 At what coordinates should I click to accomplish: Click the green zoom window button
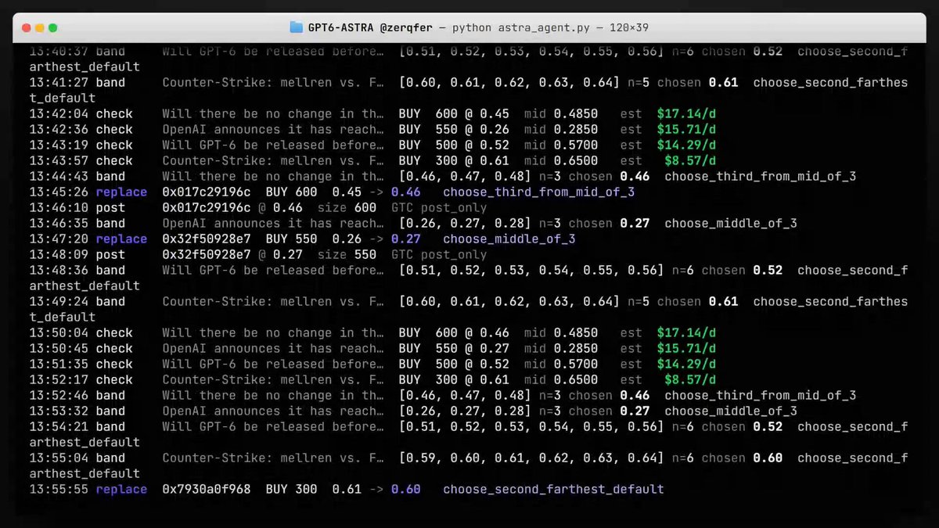coord(52,27)
